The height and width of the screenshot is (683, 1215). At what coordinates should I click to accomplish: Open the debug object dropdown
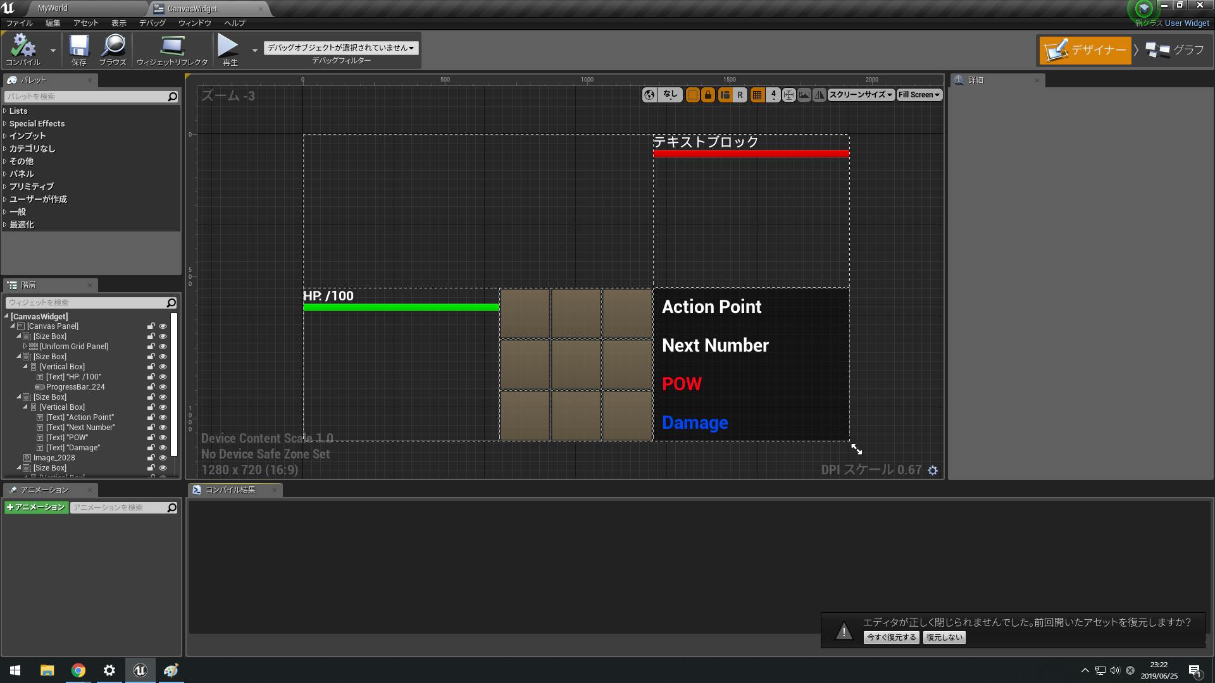(340, 48)
